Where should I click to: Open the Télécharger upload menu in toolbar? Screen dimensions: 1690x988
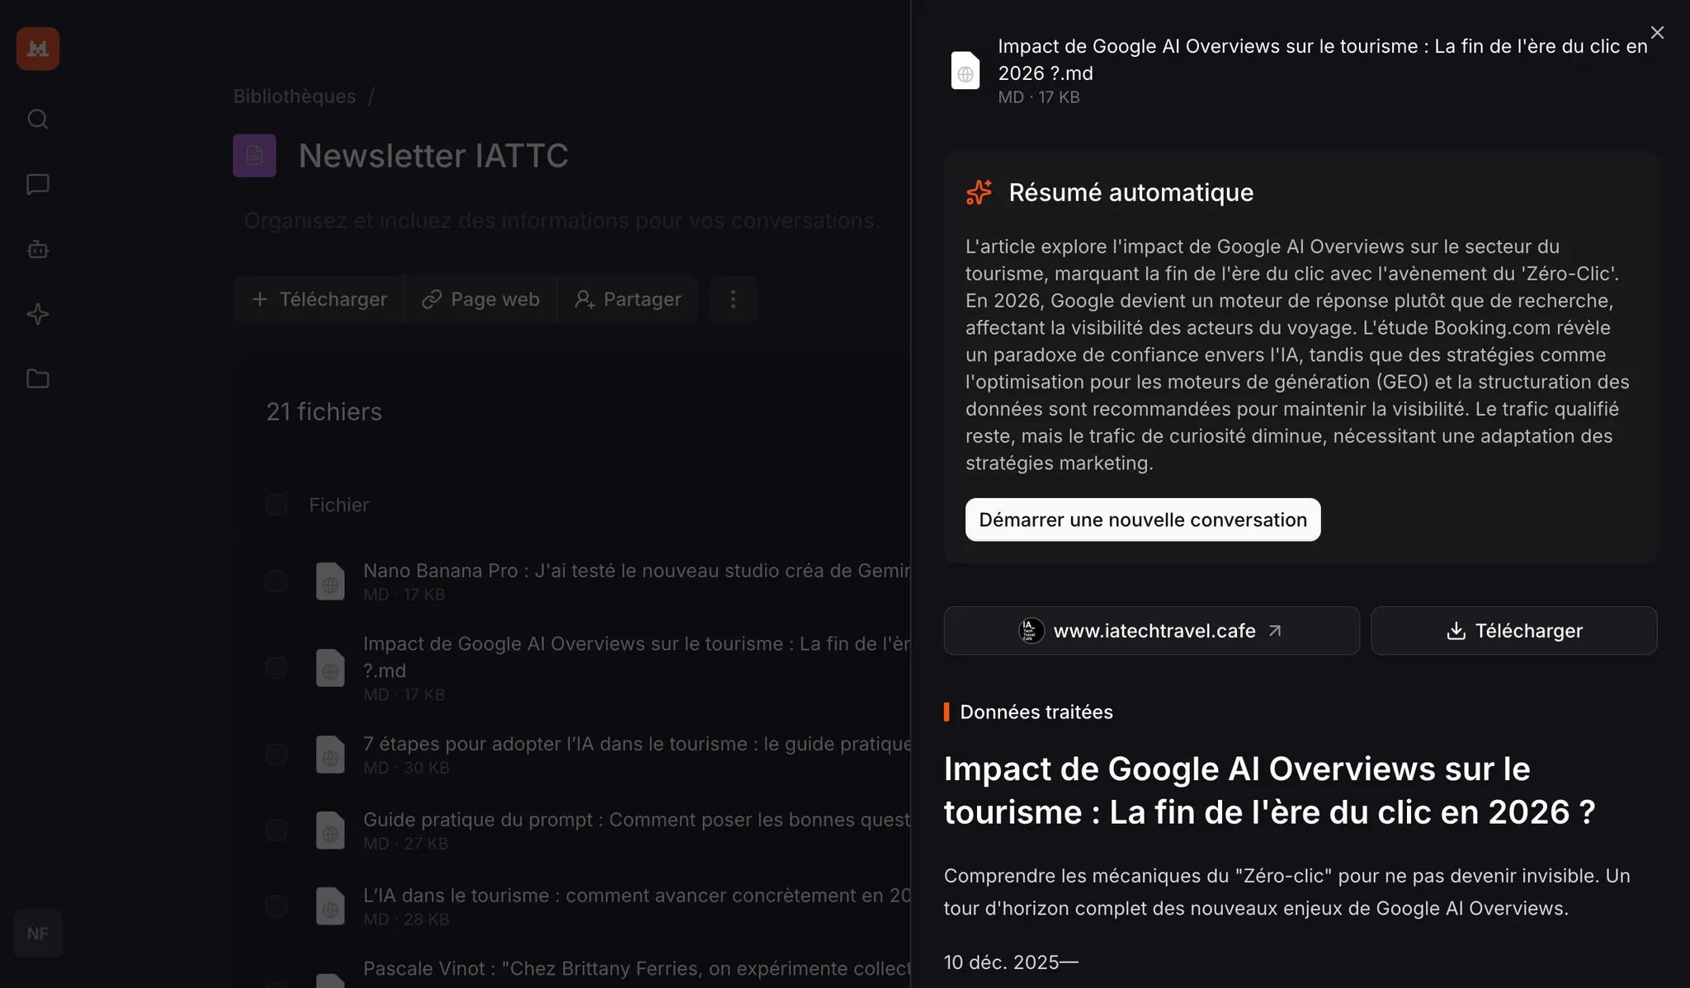319,299
